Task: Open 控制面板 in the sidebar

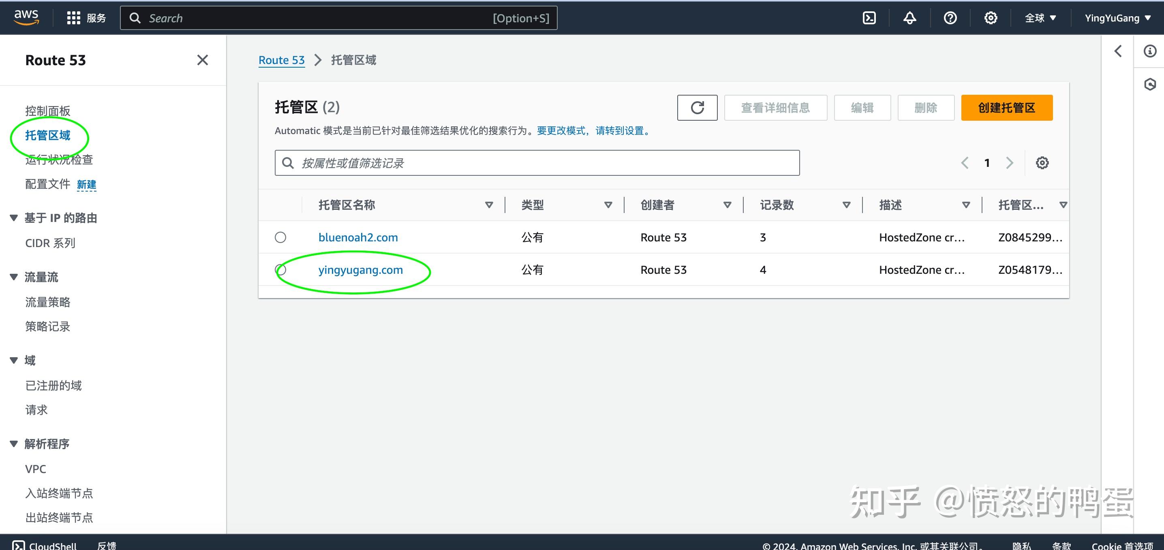Action: click(x=47, y=111)
